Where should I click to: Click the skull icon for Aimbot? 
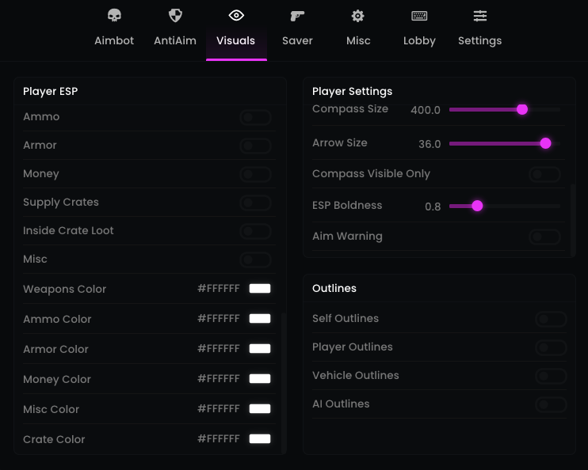point(114,16)
